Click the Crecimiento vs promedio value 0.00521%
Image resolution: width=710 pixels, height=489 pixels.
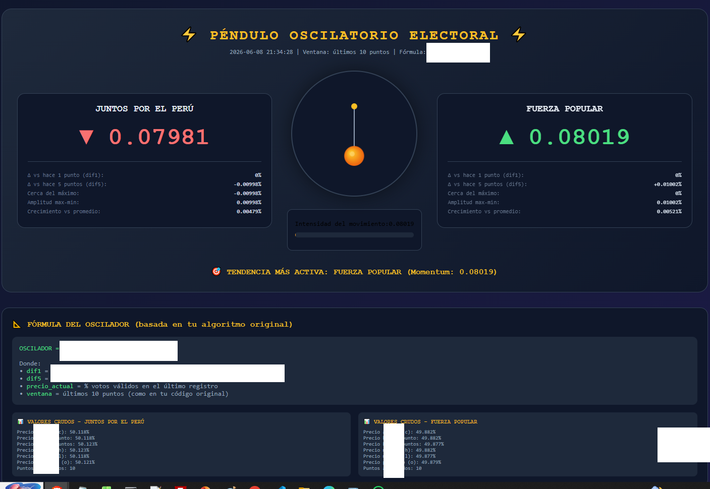pyautogui.click(x=669, y=212)
